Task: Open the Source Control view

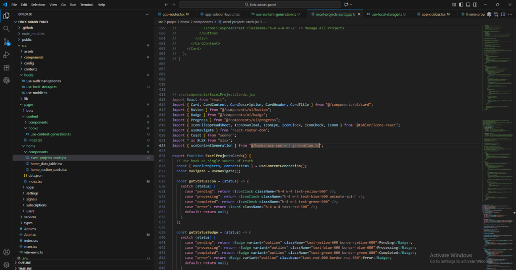Action: [7, 41]
